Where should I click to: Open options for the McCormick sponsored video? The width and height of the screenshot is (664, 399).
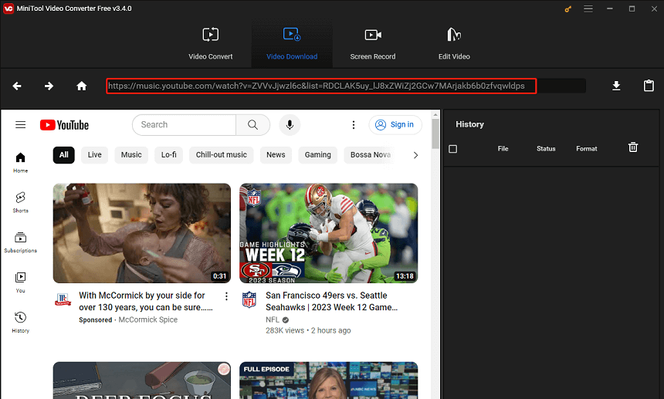(x=226, y=296)
